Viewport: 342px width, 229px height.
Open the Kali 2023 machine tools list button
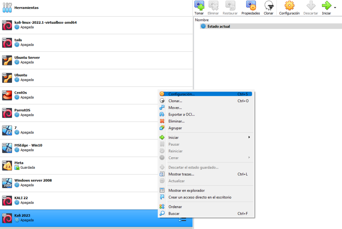(x=182, y=219)
